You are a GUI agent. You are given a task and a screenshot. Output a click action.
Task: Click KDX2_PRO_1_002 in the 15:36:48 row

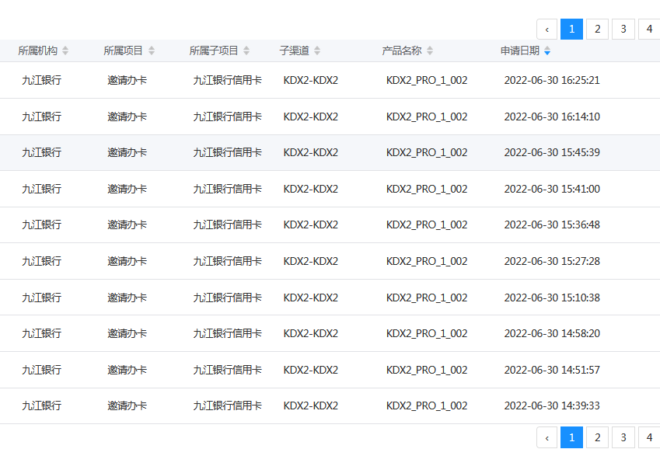coord(427,225)
